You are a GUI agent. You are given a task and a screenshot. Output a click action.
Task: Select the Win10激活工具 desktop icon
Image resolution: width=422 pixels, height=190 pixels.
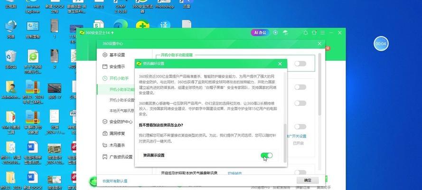click(11, 117)
